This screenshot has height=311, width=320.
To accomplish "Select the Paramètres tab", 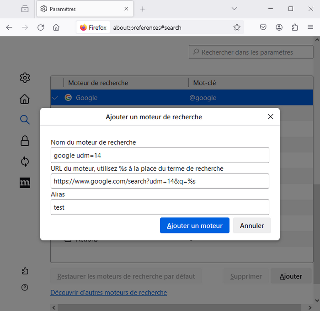I will coord(85,9).
